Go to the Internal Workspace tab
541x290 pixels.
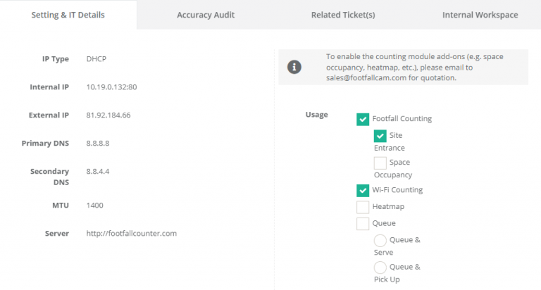pos(480,15)
